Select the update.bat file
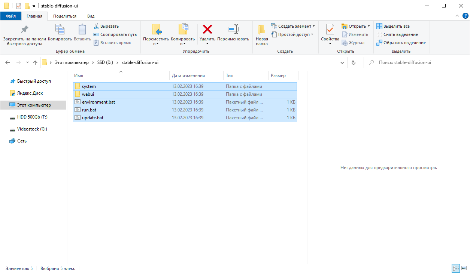The image size is (470, 273). pos(185,118)
